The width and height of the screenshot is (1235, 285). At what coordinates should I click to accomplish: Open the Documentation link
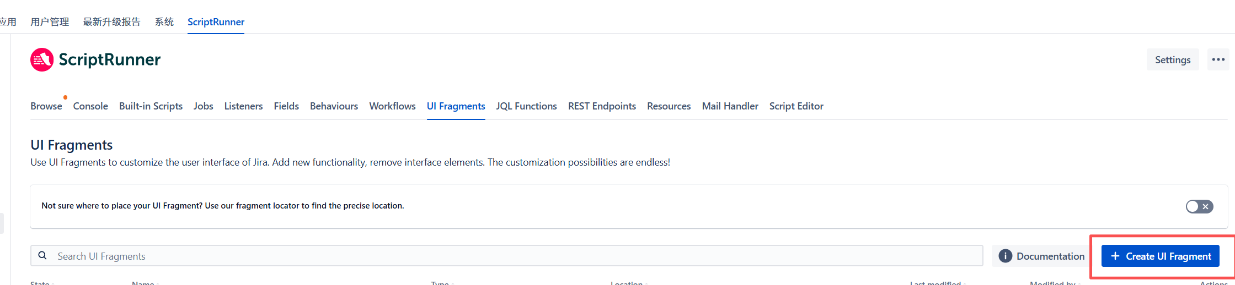[1050, 256]
